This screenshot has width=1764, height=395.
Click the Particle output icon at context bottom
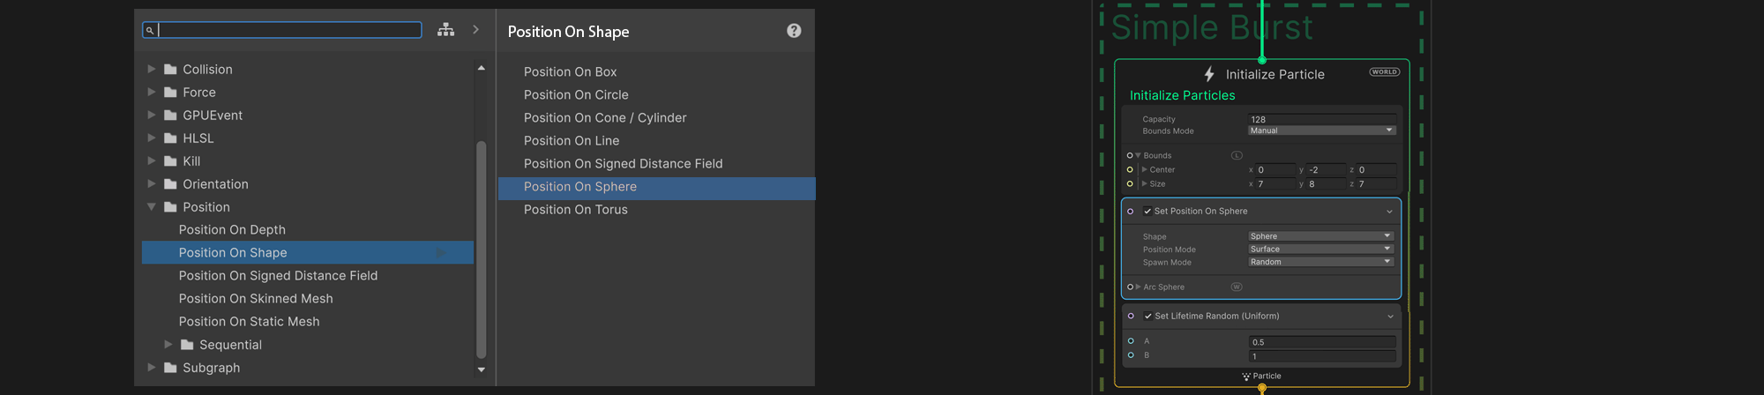point(1246,376)
